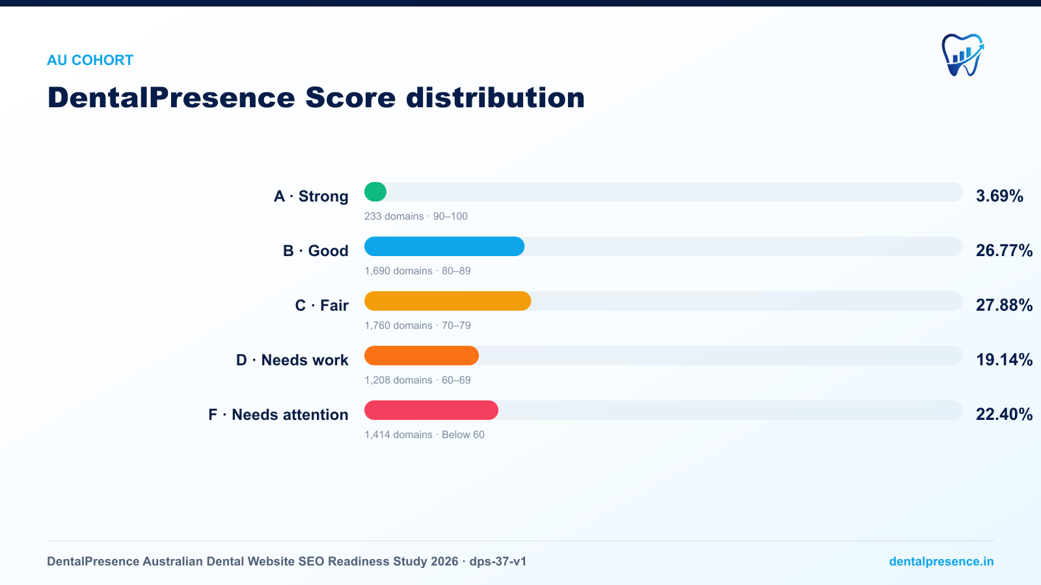The height and width of the screenshot is (585, 1041).
Task: Click the DentalPresence tooth logo icon
Action: click(x=963, y=55)
